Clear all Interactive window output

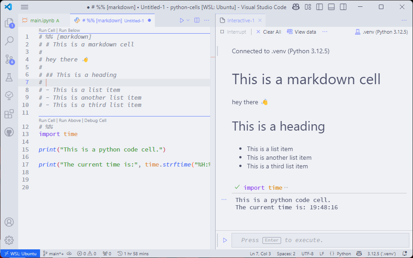tap(269, 32)
